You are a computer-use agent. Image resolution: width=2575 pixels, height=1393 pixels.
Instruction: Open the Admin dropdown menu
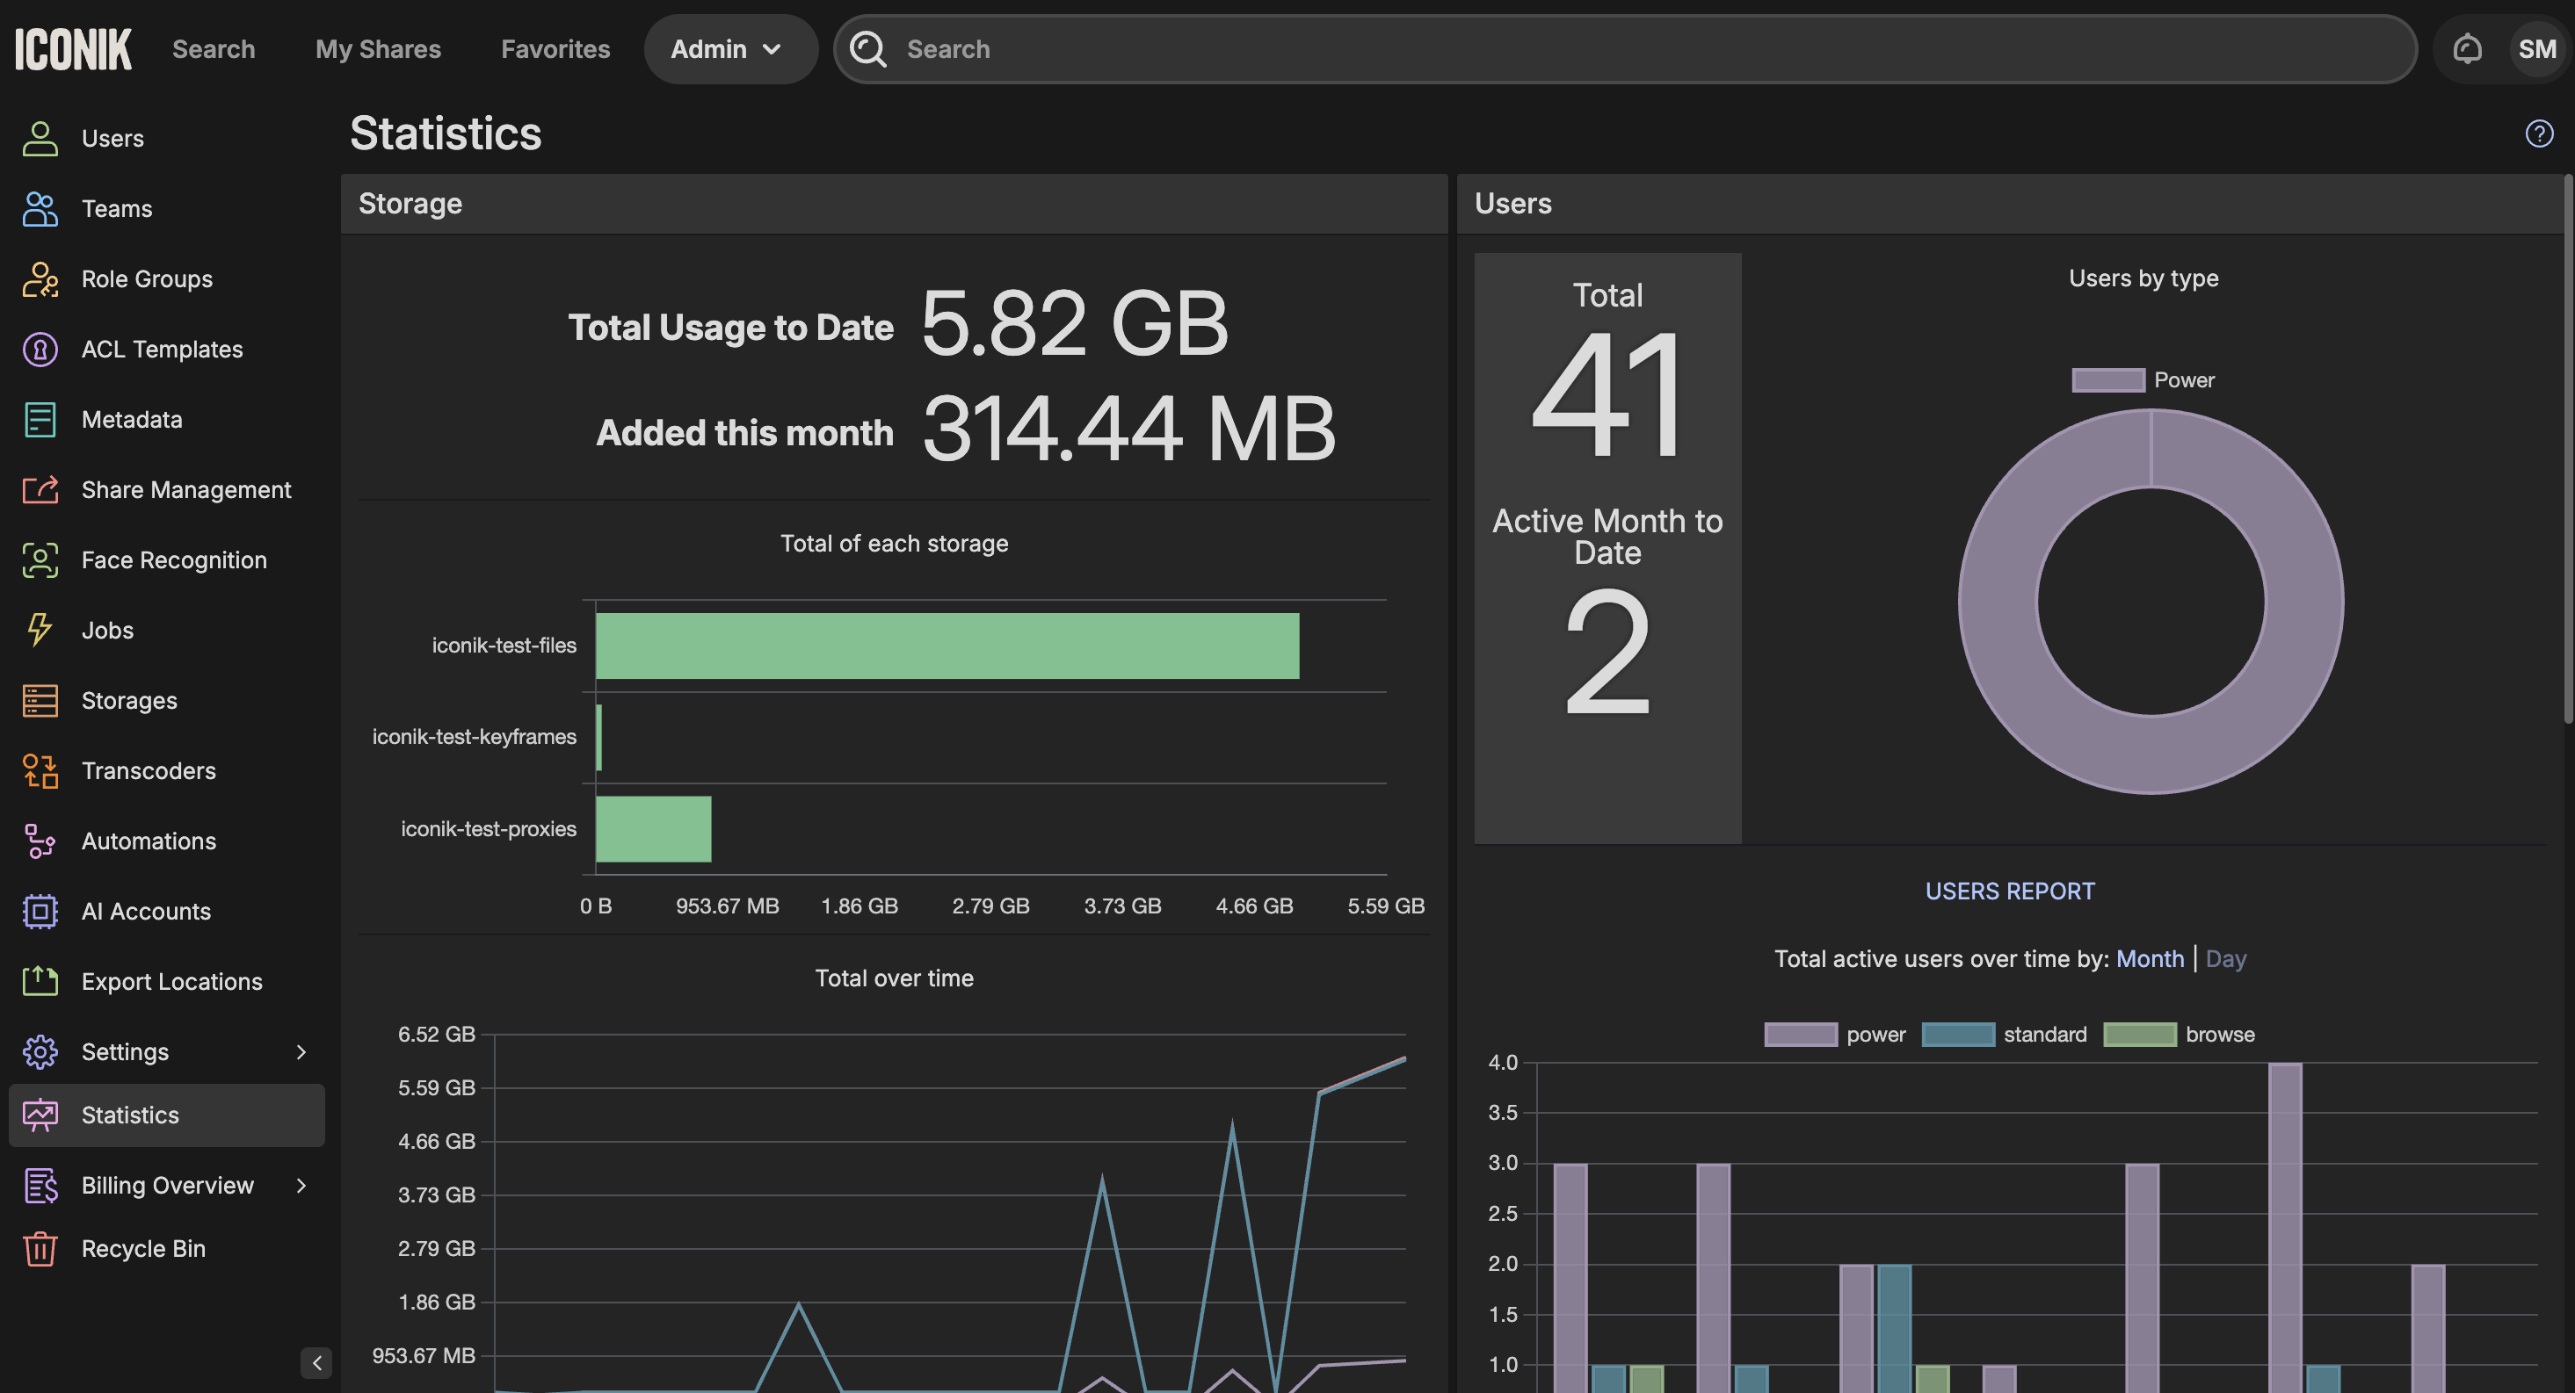[728, 49]
